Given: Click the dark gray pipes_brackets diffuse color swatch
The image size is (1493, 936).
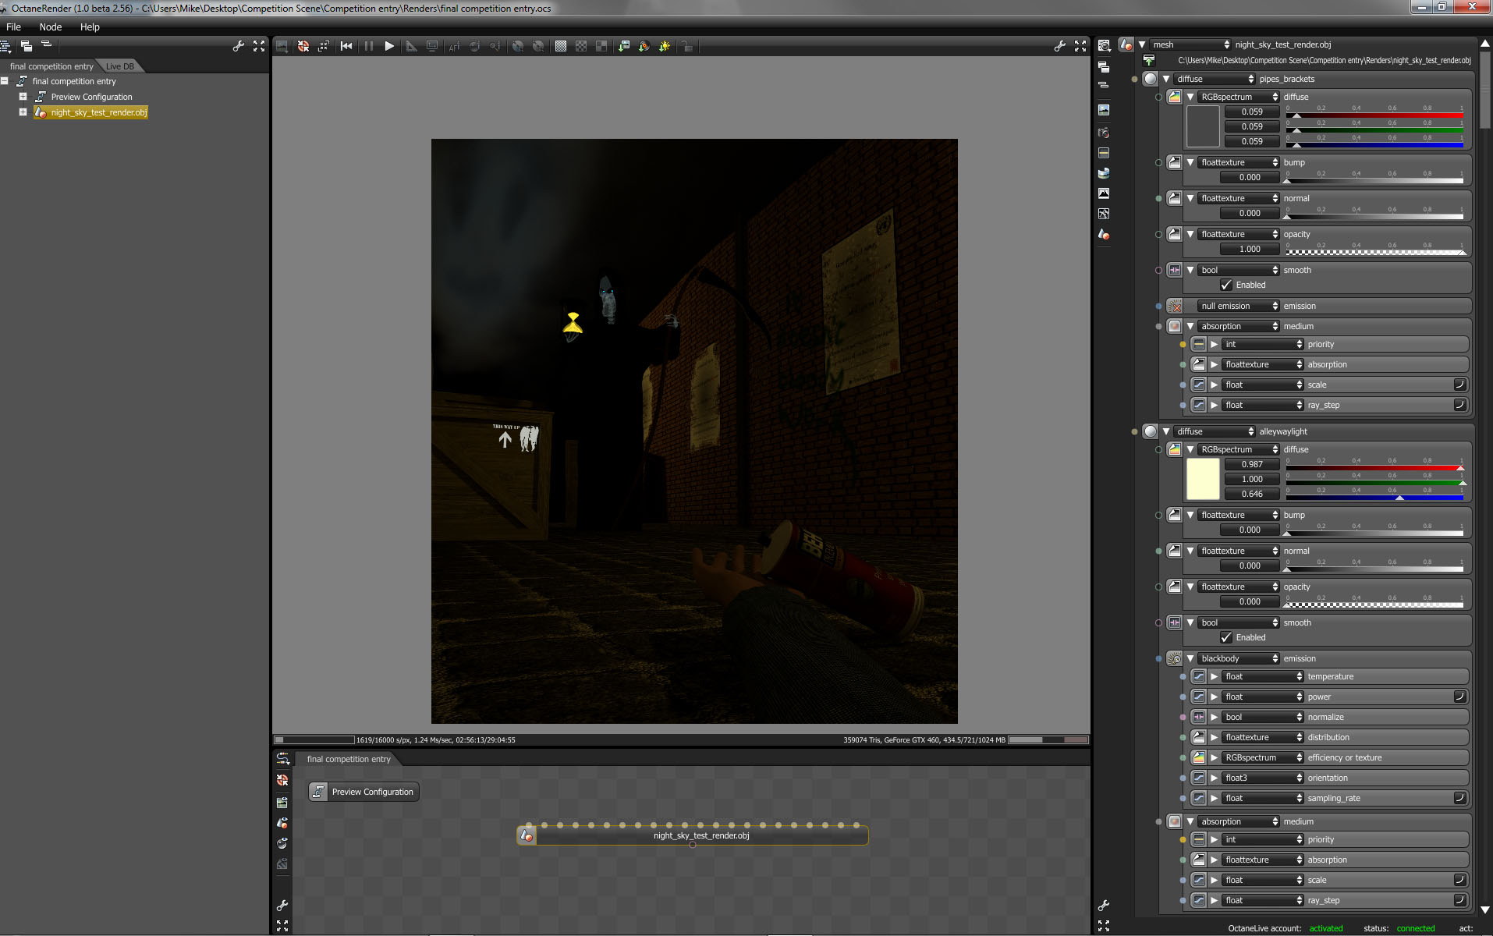Looking at the screenshot, I should tap(1203, 127).
